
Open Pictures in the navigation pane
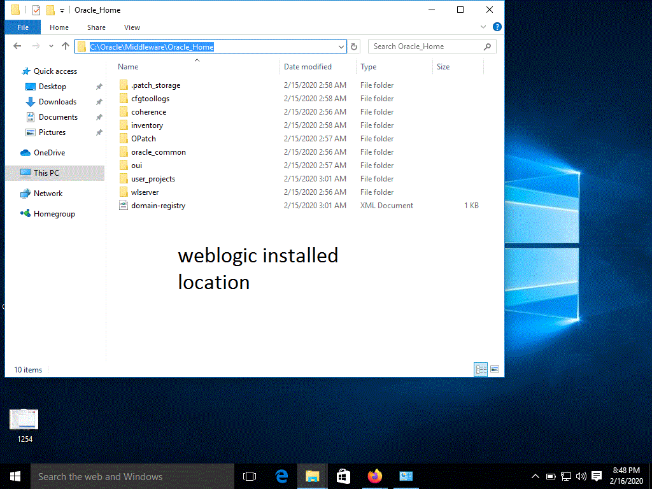click(52, 132)
